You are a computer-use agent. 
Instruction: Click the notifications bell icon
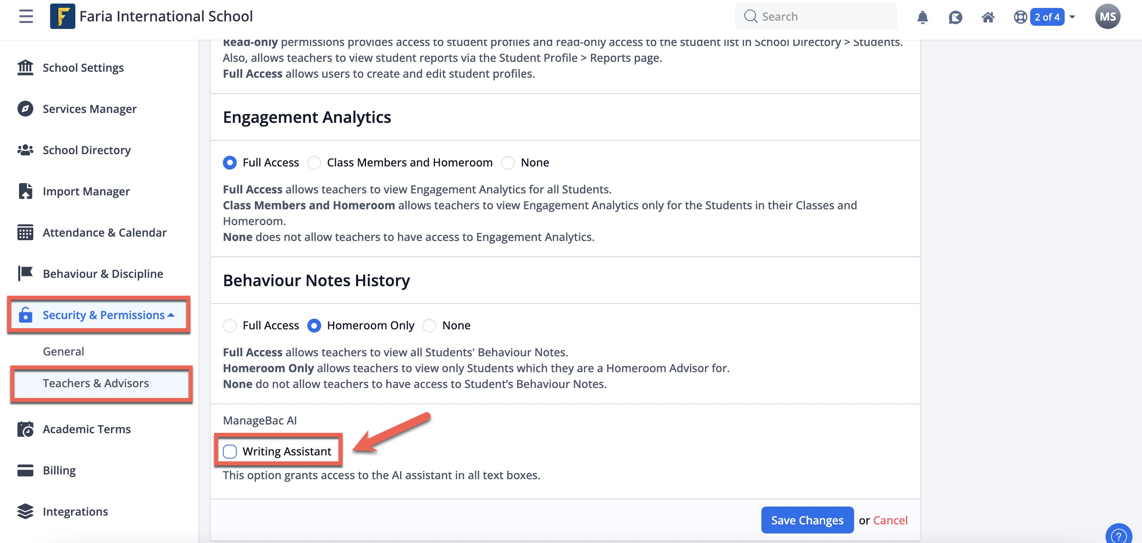(922, 17)
